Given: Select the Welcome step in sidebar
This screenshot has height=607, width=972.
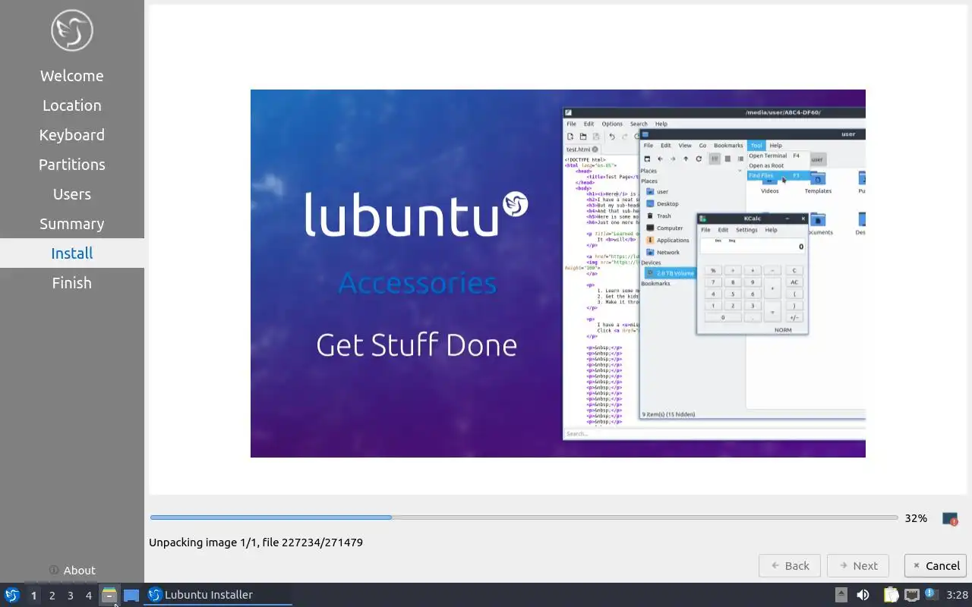Looking at the screenshot, I should pos(72,76).
